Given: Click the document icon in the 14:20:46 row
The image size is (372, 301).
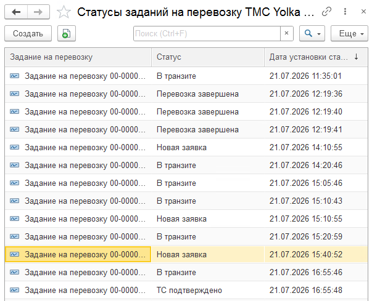Looking at the screenshot, I should (14, 165).
